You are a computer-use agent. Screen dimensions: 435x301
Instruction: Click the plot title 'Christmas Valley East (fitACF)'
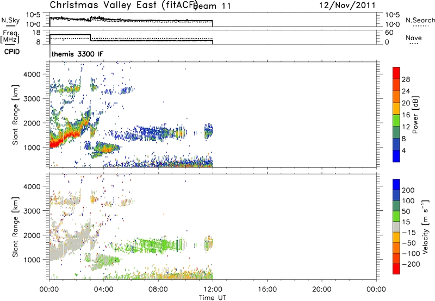(124, 5)
